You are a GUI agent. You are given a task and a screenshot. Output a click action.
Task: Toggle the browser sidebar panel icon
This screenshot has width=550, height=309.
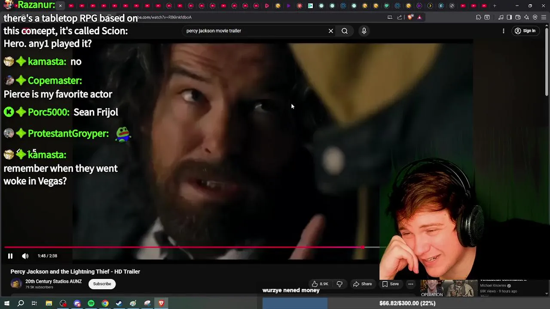click(509, 17)
